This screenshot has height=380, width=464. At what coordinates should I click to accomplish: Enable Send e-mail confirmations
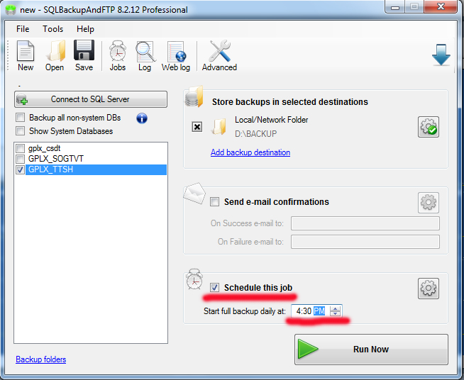pyautogui.click(x=214, y=202)
